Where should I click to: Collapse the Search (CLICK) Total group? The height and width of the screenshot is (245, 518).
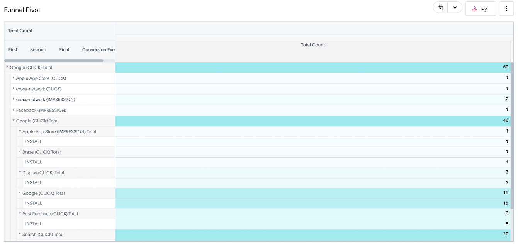pos(20,234)
